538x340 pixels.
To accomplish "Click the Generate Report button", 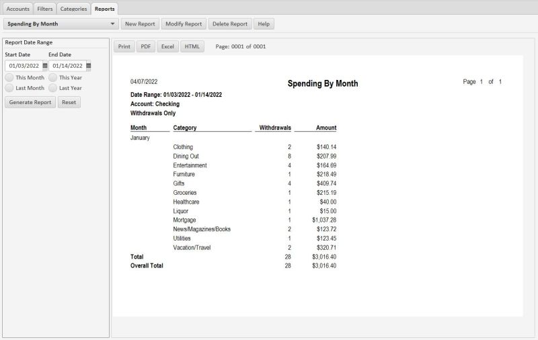I will coord(30,102).
